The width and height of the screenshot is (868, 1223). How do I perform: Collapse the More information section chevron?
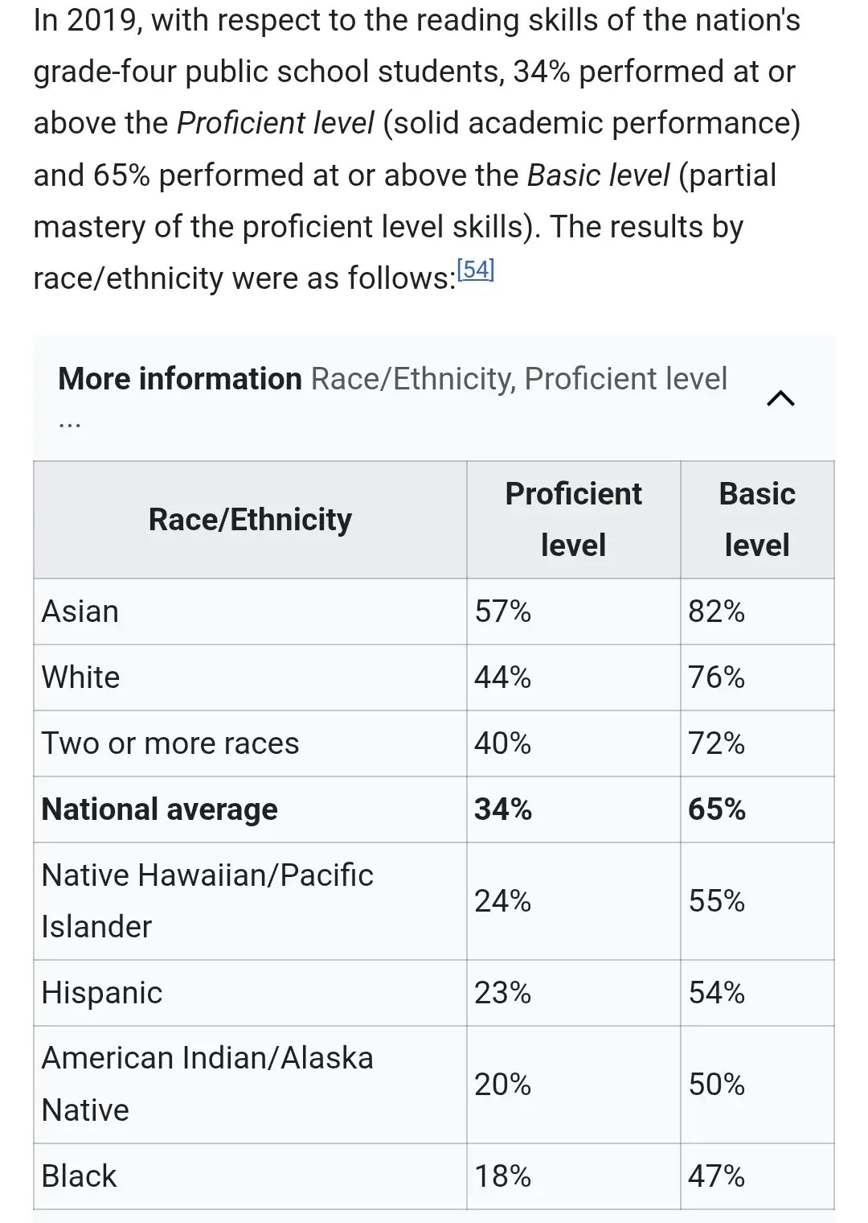[780, 398]
